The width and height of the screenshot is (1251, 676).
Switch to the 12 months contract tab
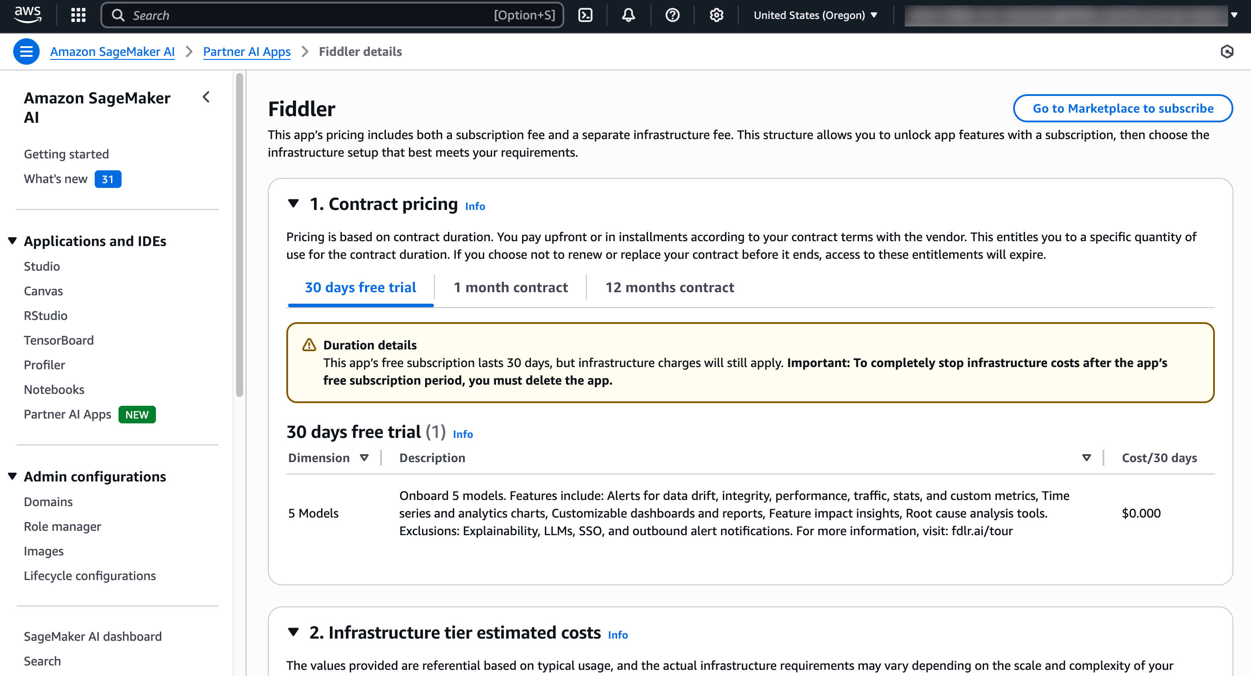pyautogui.click(x=669, y=287)
